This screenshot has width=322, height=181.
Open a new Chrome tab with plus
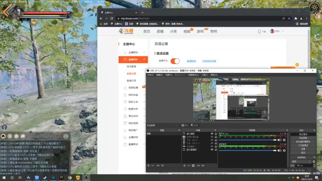point(142,12)
